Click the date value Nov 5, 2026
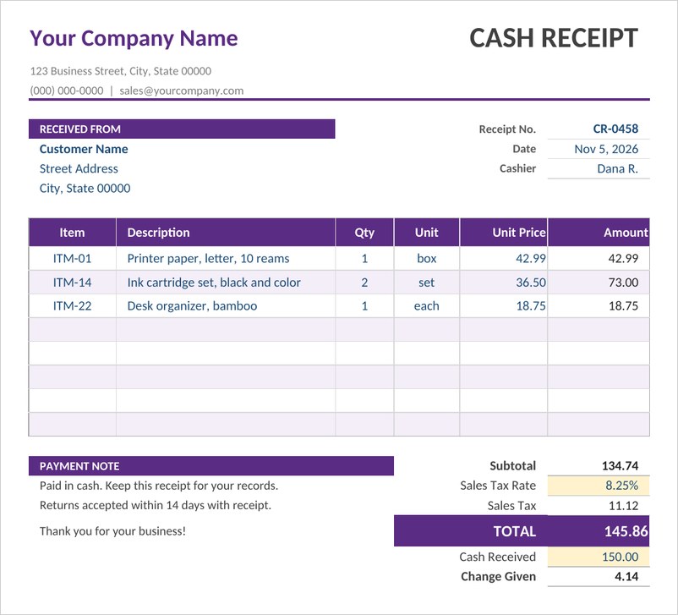This screenshot has height=615, width=678. pos(606,149)
